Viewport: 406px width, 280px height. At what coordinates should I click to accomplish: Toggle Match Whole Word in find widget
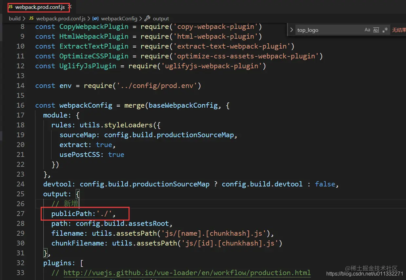376,30
